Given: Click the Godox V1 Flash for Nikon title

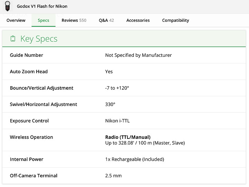Looking at the screenshot, I should pyautogui.click(x=42, y=6).
